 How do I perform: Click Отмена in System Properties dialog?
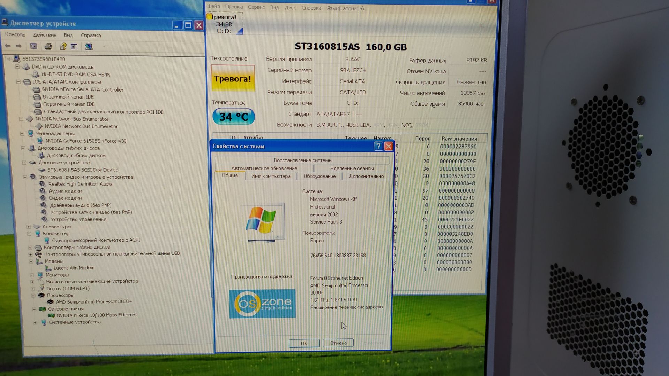pos(338,343)
